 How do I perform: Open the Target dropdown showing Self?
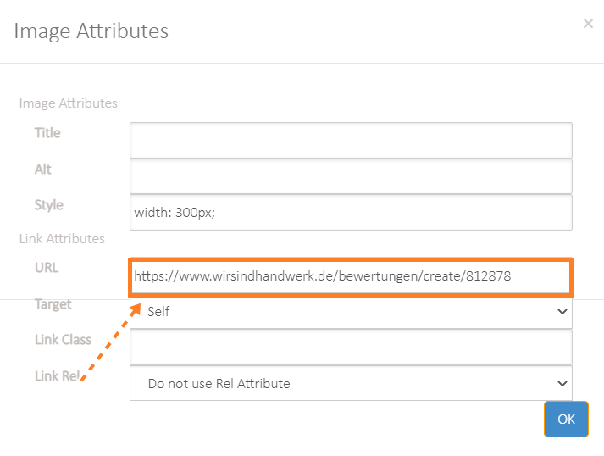click(x=351, y=312)
